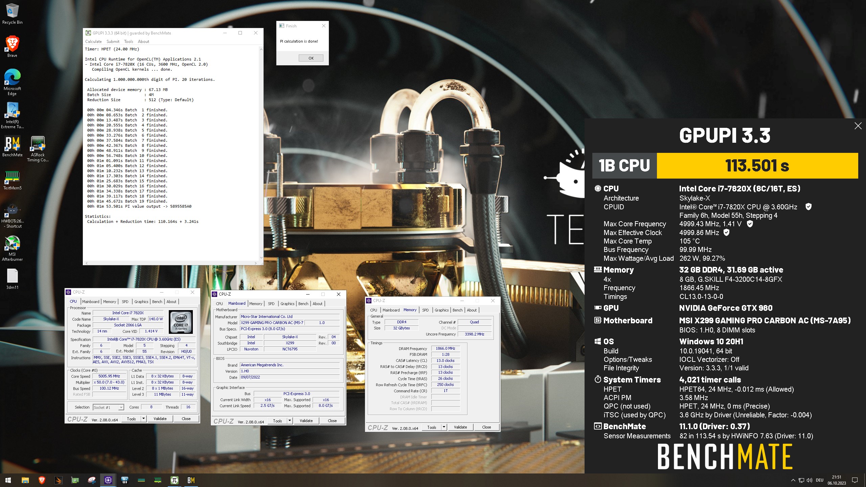The width and height of the screenshot is (866, 487).
Task: Click the CL13.0-13-0-0 timings value
Action: click(x=701, y=297)
